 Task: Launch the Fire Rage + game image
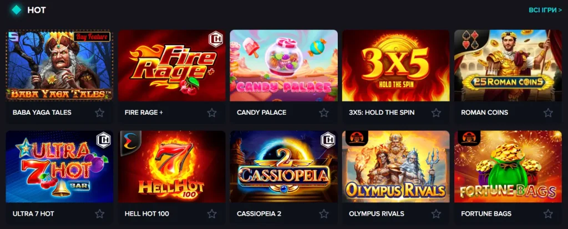pyautogui.click(x=172, y=65)
